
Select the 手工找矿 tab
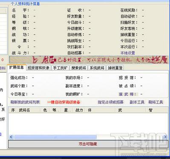click(x=61, y=68)
